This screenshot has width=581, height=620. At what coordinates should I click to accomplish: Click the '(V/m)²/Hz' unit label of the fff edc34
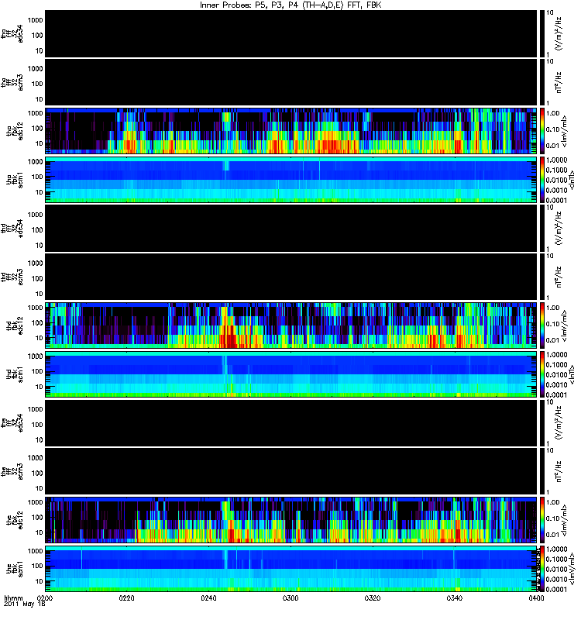click(x=559, y=422)
